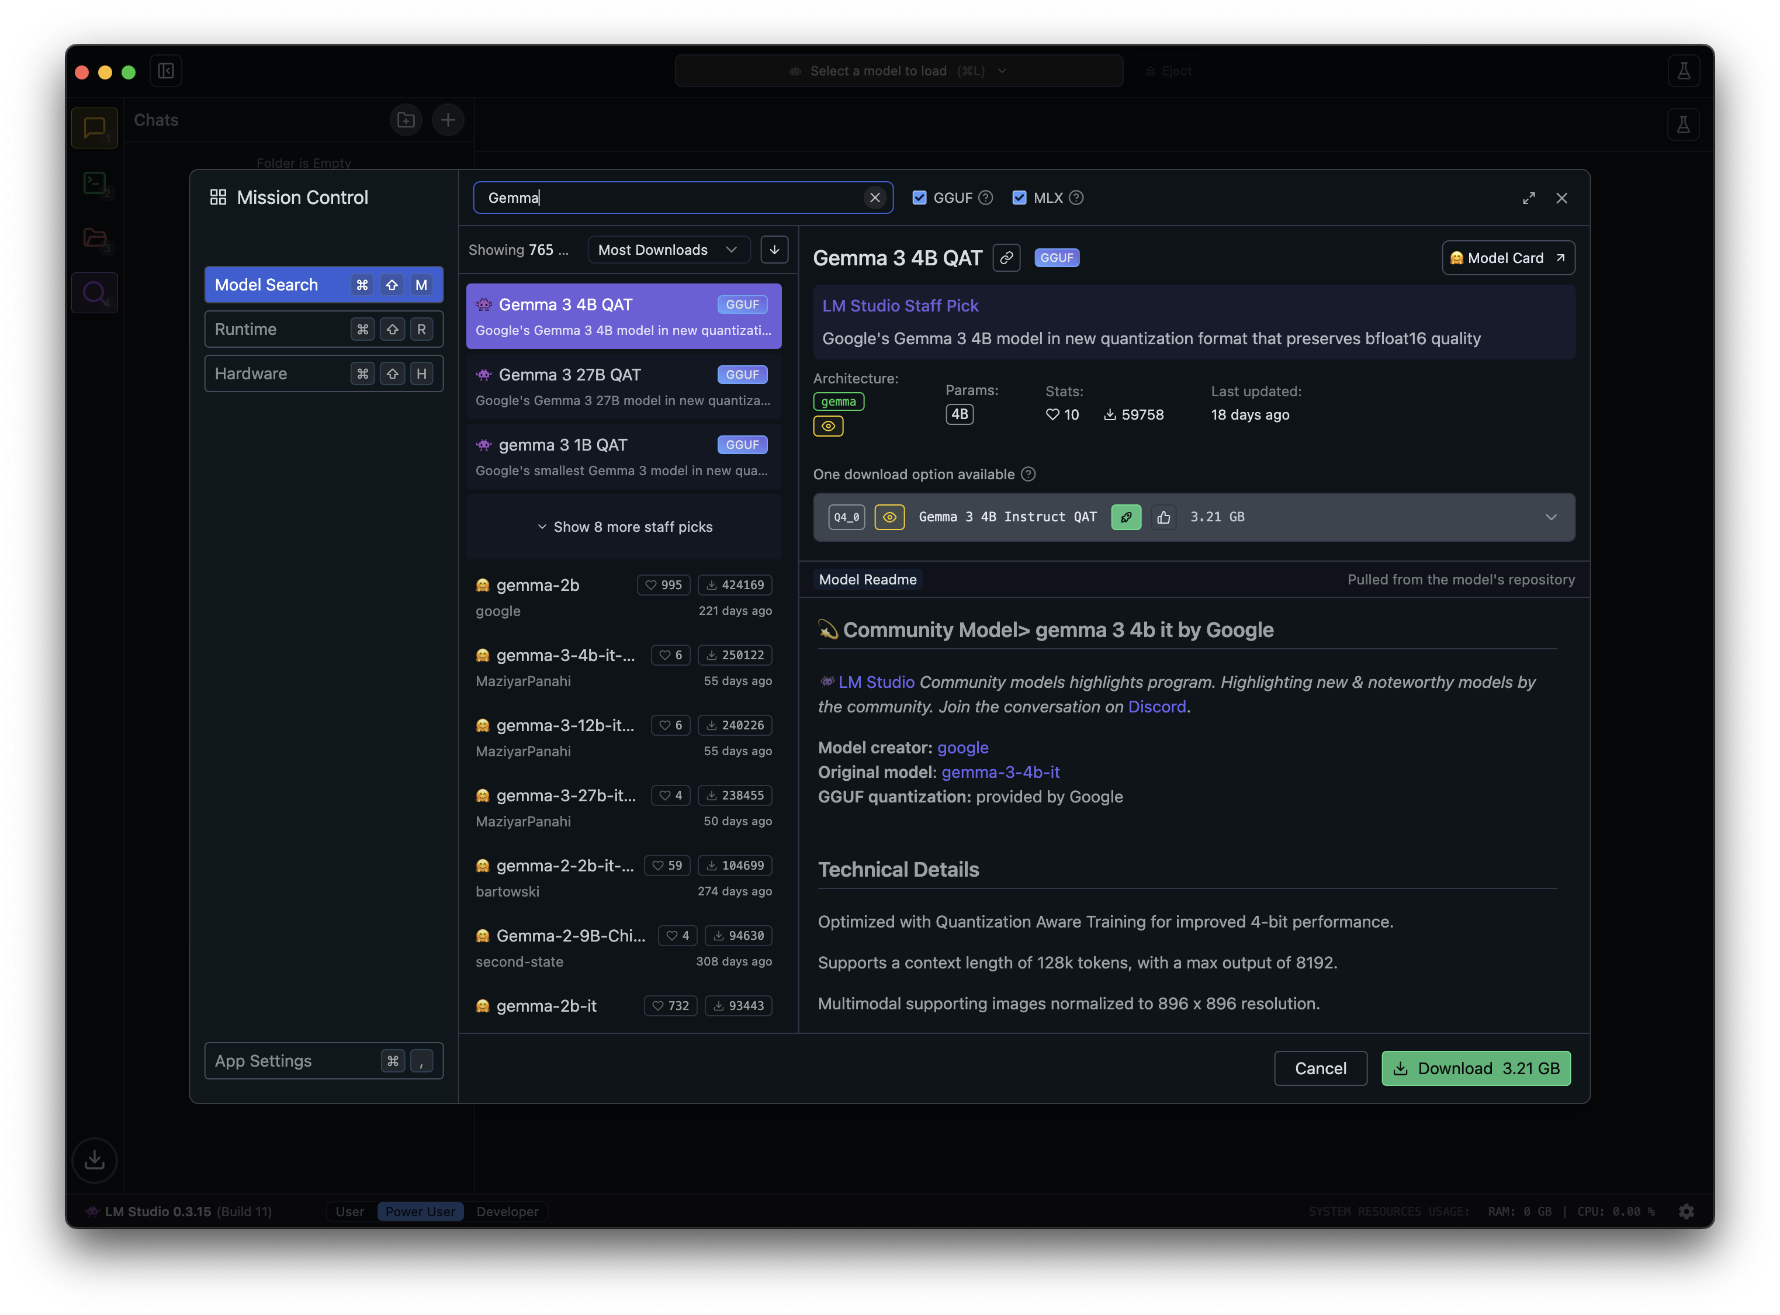Viewport: 1780px width, 1315px height.
Task: Open the Model Card button
Action: (1509, 258)
